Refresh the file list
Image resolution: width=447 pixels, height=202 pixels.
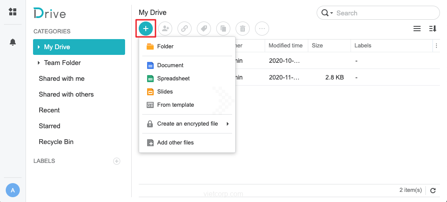point(433,191)
